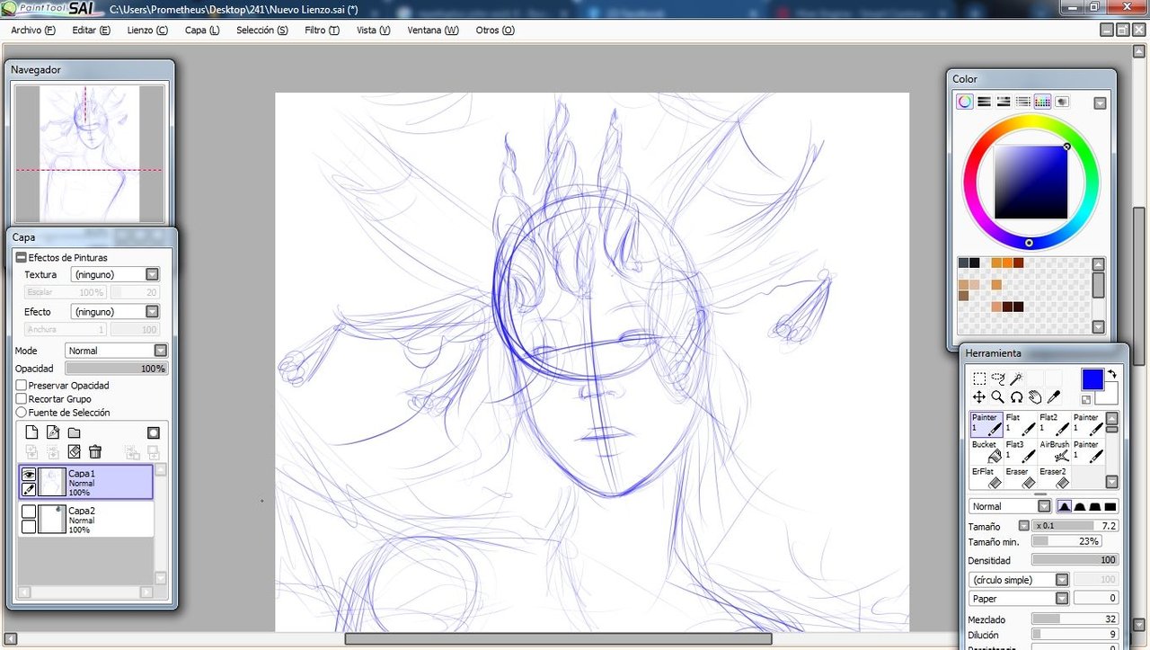The width and height of the screenshot is (1150, 650).
Task: Click the Densitidad slider
Action: point(1075,560)
